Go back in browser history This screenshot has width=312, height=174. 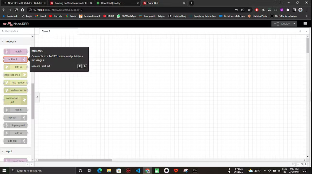tap(4, 10)
